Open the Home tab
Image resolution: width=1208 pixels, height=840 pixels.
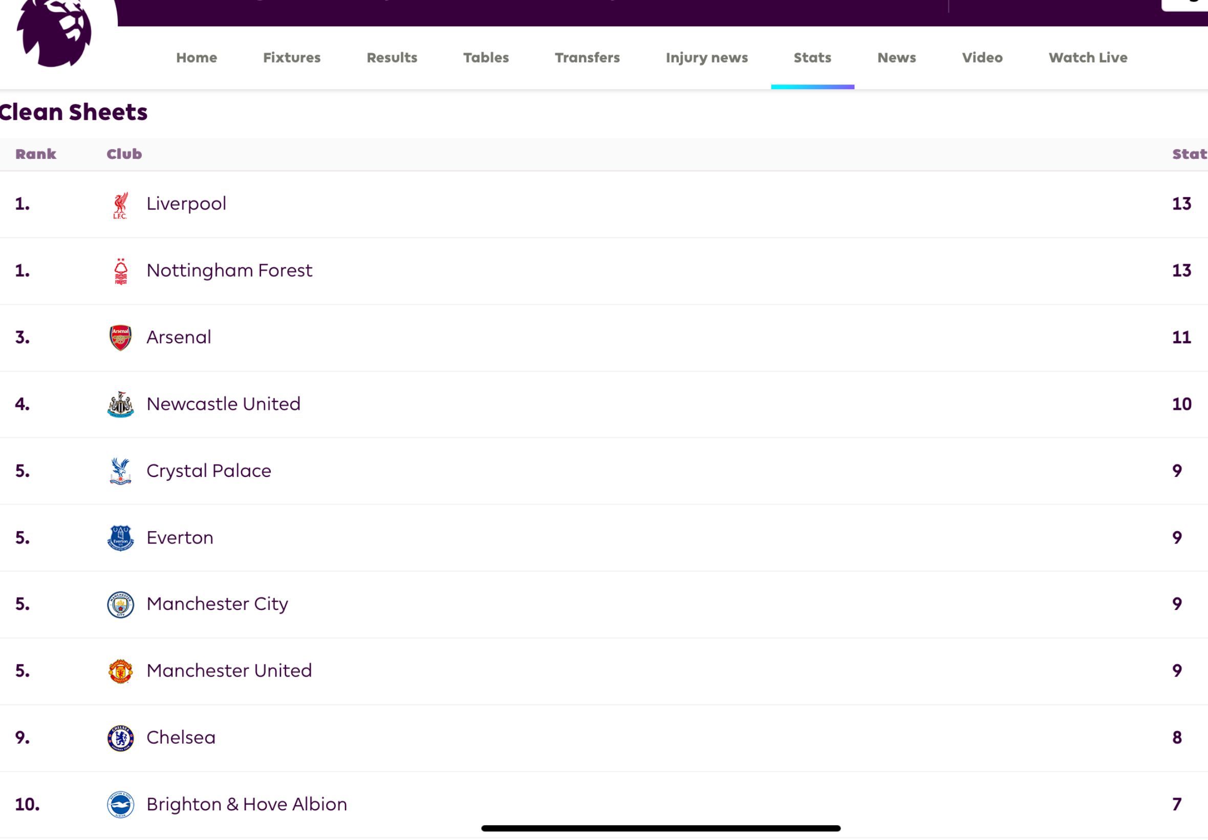(x=197, y=57)
